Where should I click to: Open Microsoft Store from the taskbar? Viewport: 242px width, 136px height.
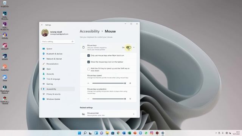coord(113,133)
